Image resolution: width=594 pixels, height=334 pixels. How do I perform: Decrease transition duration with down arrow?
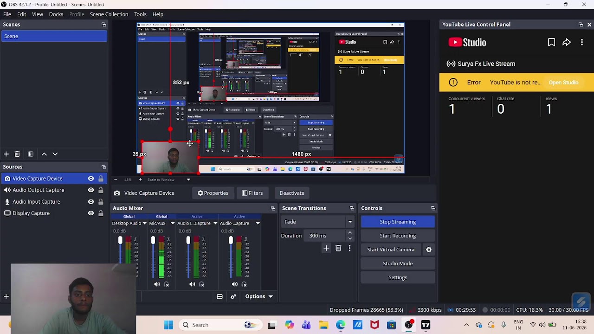[350, 238]
